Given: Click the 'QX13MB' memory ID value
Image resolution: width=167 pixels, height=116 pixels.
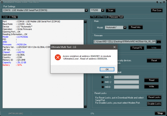Looking at the screenshot, I should pos(21,60).
